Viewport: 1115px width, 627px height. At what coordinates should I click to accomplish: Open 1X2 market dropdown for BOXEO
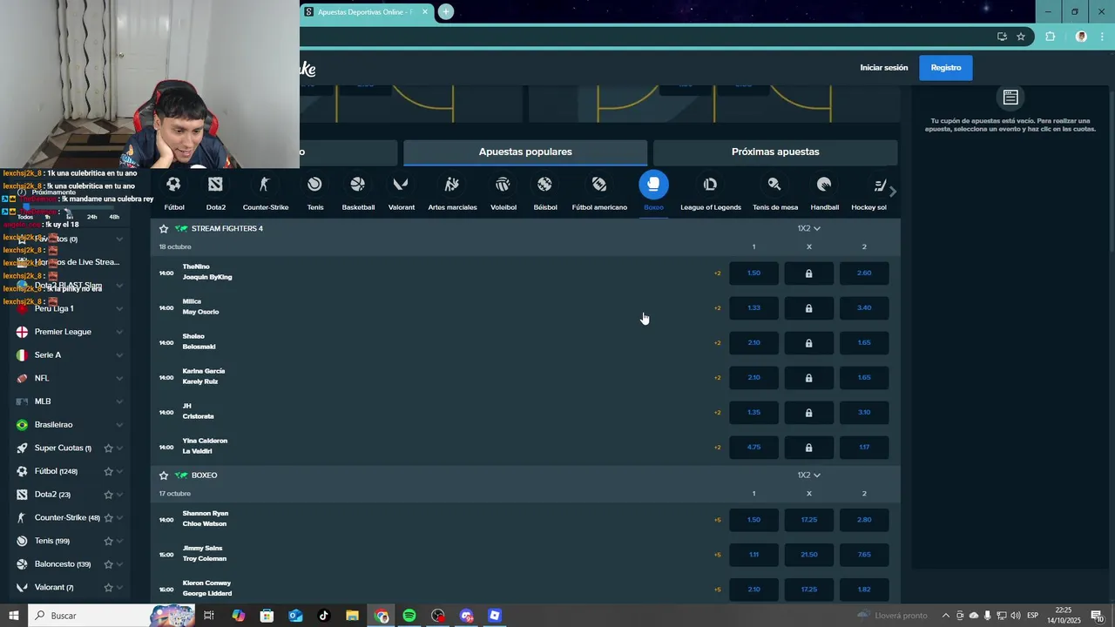tap(808, 475)
